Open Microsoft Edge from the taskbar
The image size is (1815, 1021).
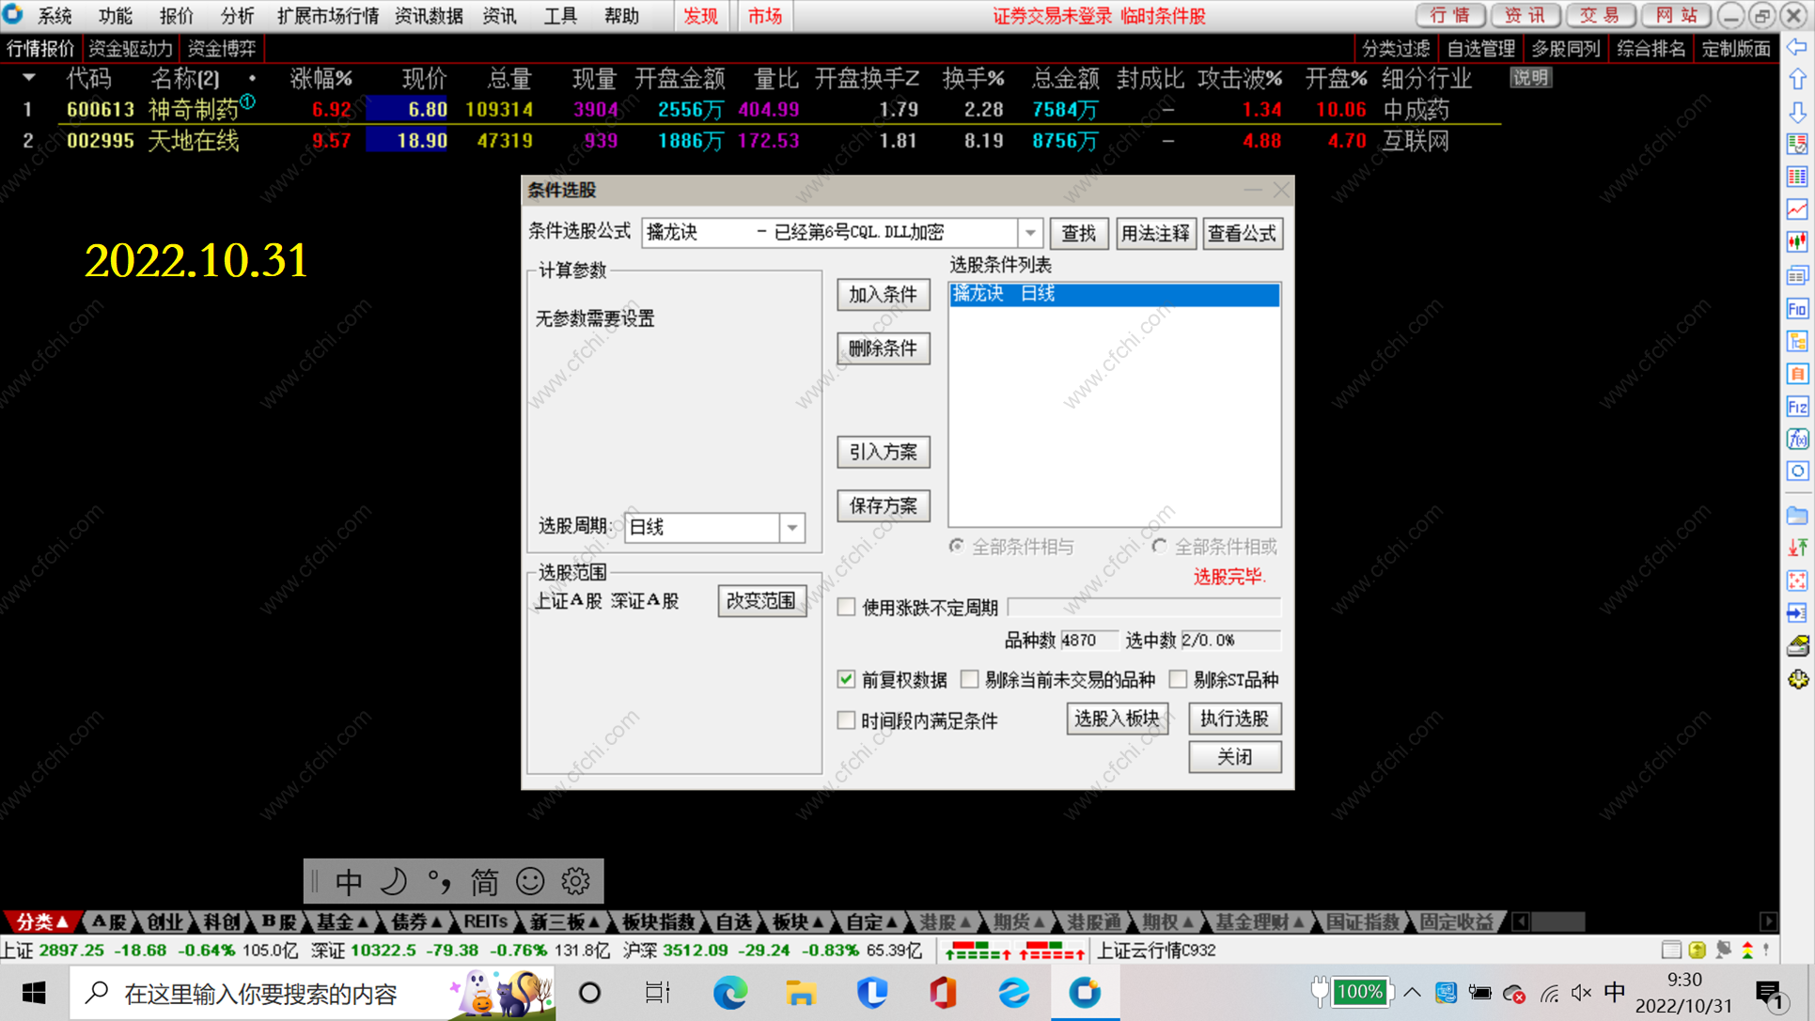click(x=729, y=993)
